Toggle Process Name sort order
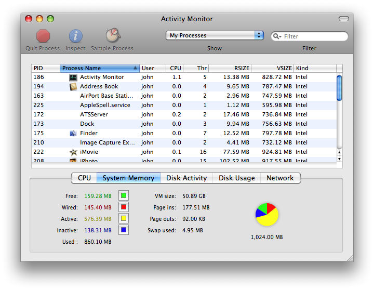The height and width of the screenshot is (290, 374). click(x=100, y=68)
